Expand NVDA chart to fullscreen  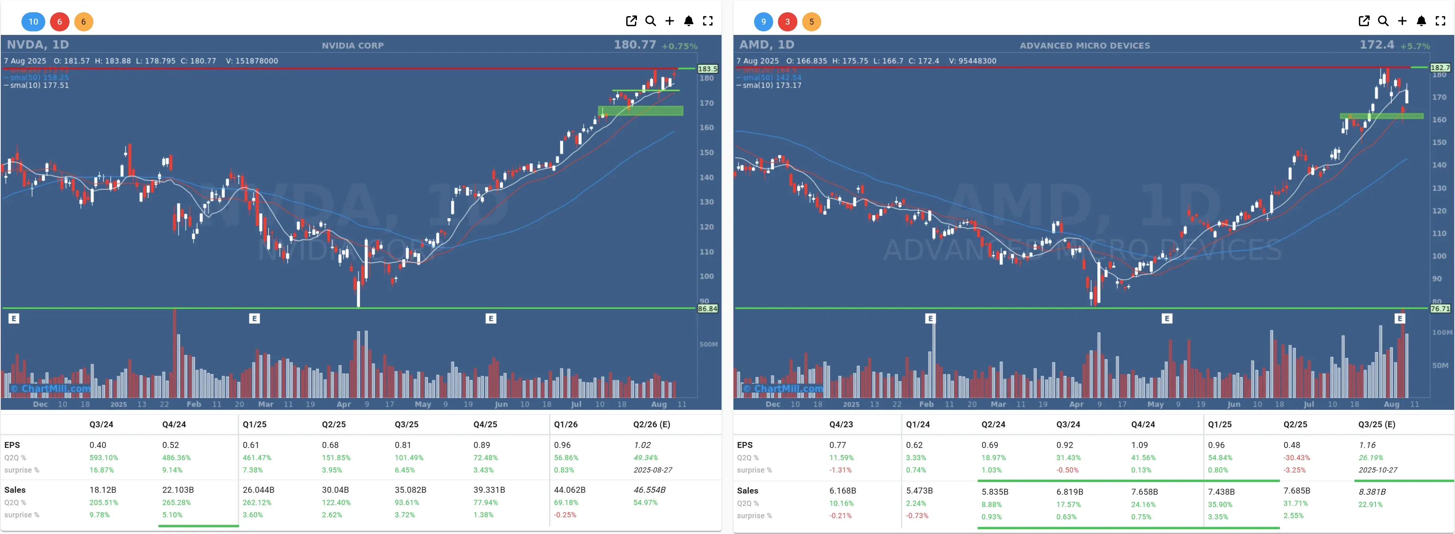click(x=708, y=21)
